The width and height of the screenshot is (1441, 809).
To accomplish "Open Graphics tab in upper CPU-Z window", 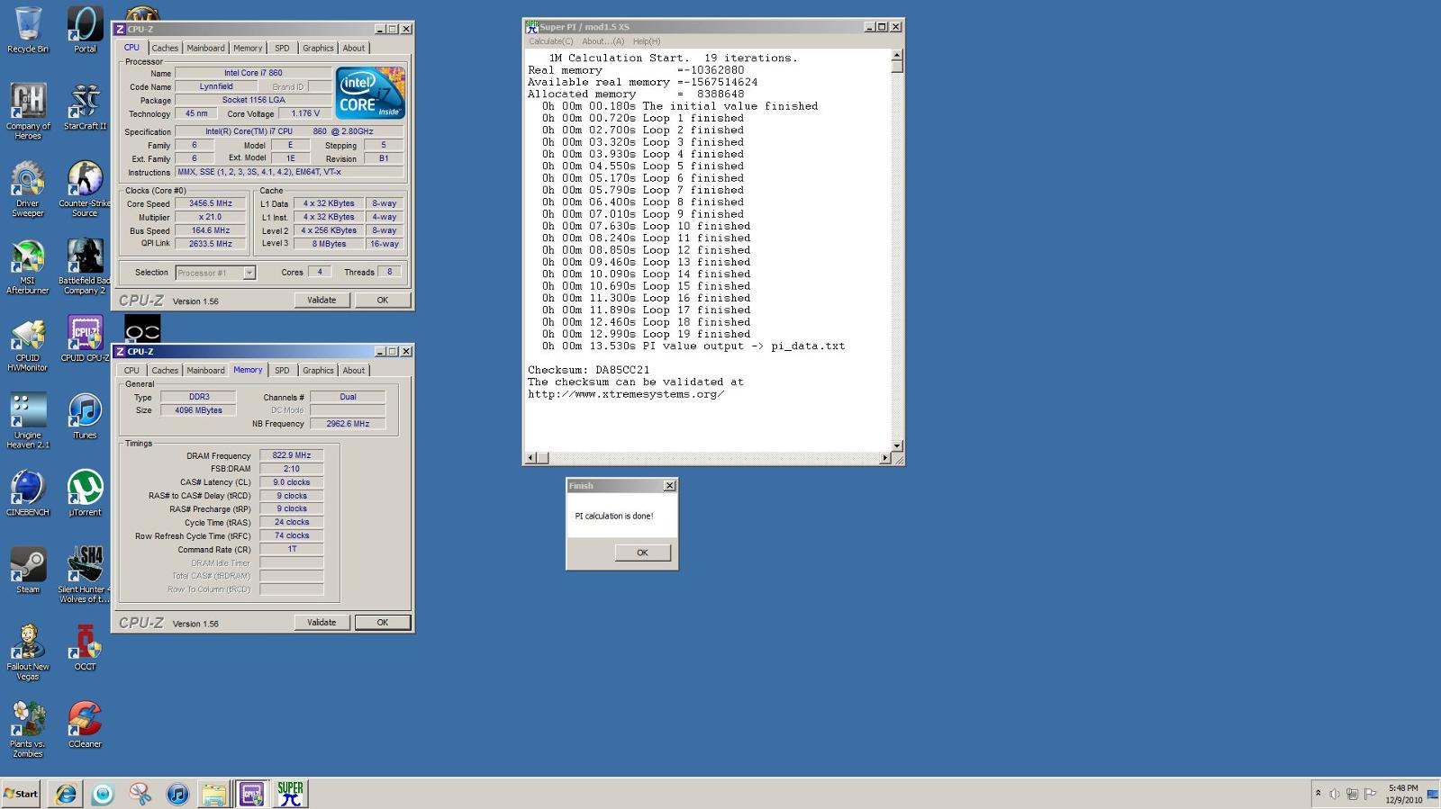I will click(x=318, y=49).
